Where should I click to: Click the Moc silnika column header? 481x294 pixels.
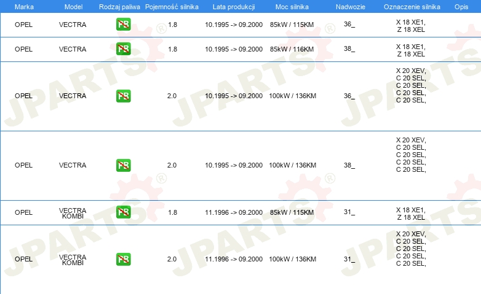tap(292, 7)
